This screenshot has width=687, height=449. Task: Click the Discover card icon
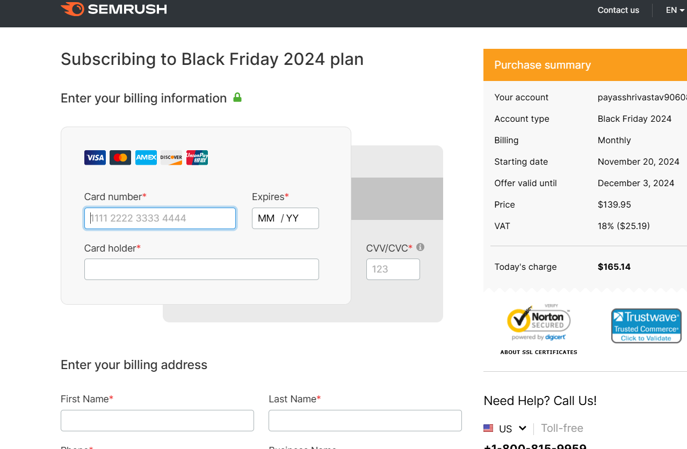point(171,158)
